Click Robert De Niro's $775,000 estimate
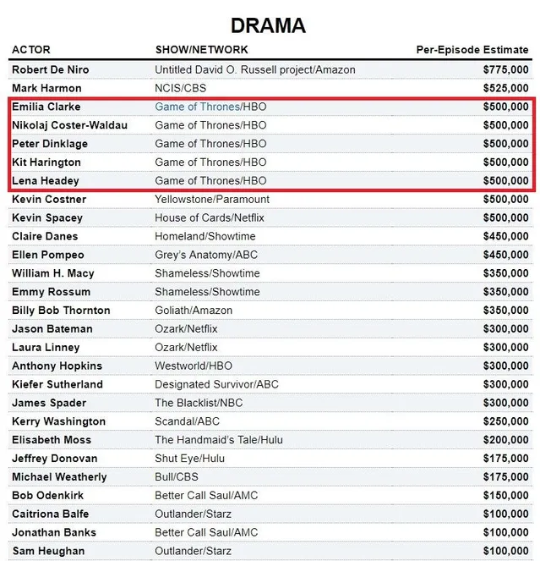Image resolution: width=540 pixels, height=561 pixels. [x=505, y=69]
